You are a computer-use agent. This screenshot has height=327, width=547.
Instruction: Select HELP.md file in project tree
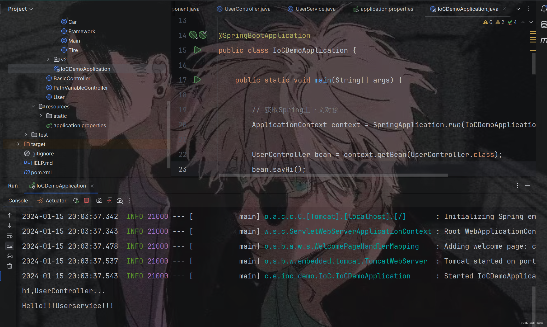click(x=38, y=163)
